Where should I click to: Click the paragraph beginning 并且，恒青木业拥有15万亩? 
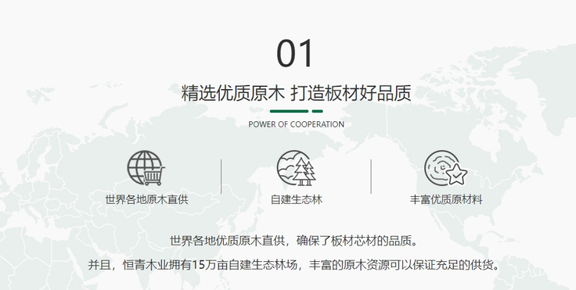click(x=295, y=265)
